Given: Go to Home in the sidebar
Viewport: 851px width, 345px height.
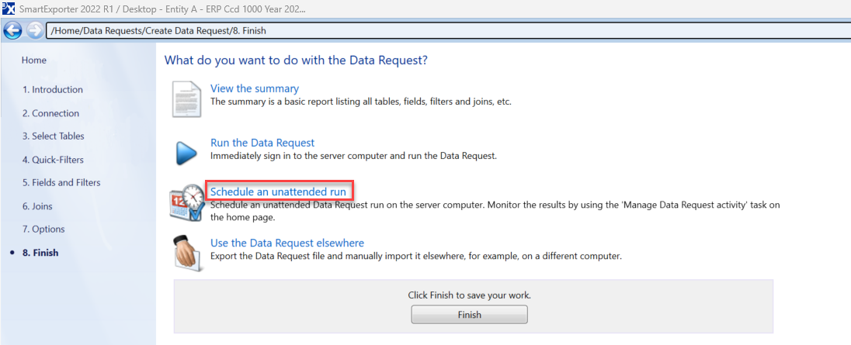Looking at the screenshot, I should coord(34,60).
